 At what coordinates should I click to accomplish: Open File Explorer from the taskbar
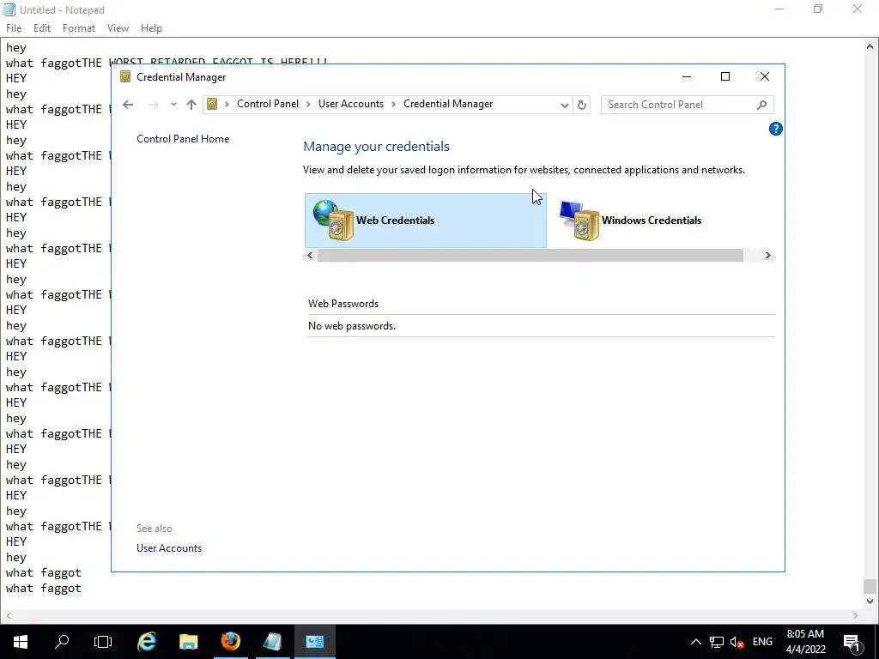(188, 642)
